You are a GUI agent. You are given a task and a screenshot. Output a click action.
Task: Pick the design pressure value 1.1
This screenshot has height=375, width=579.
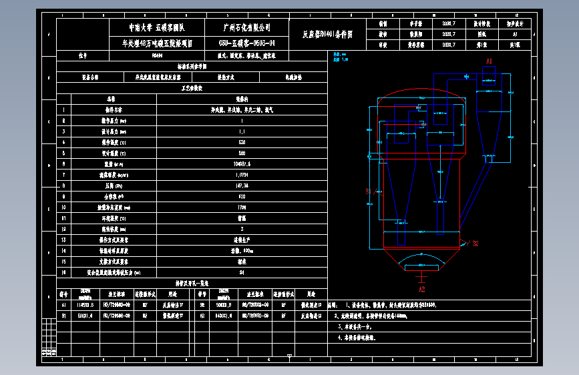tap(242, 131)
